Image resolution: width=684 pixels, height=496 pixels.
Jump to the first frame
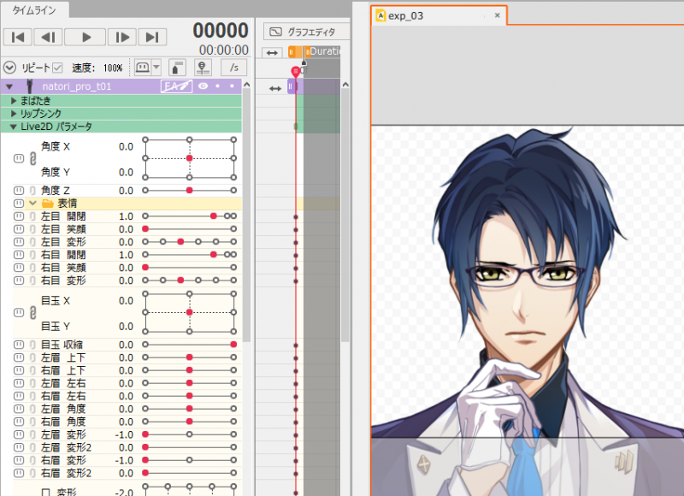[x=17, y=37]
